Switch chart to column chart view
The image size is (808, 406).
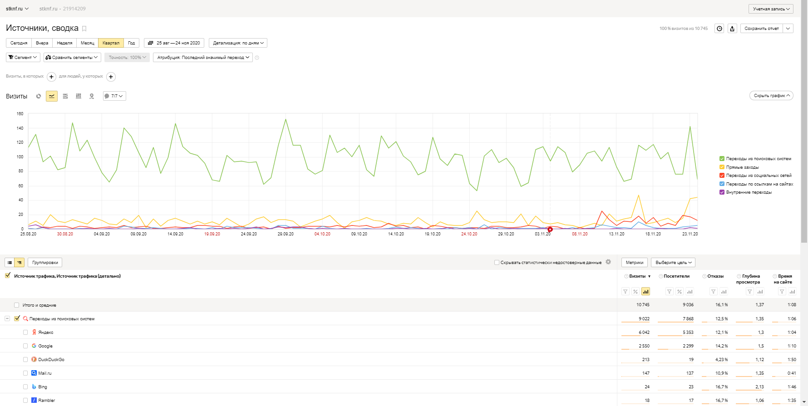point(79,96)
